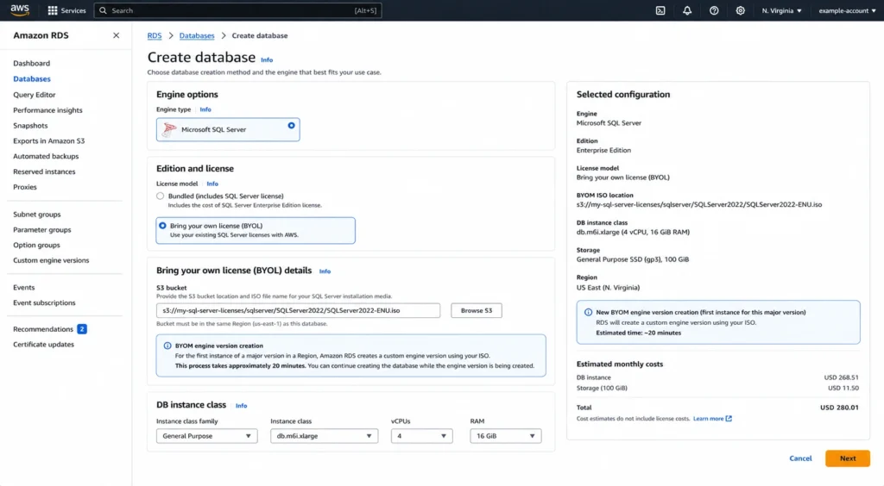The width and height of the screenshot is (884, 486).
Task: Open Performance insights in sidebar
Action: coord(47,110)
